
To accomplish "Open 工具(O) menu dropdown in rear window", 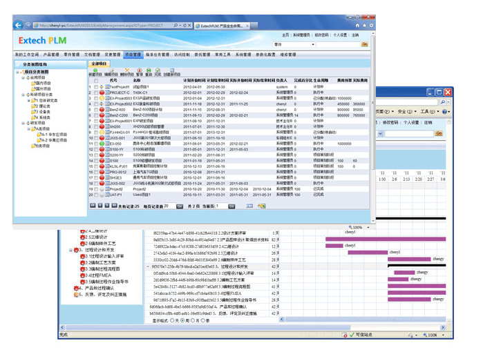I will pos(429,111).
